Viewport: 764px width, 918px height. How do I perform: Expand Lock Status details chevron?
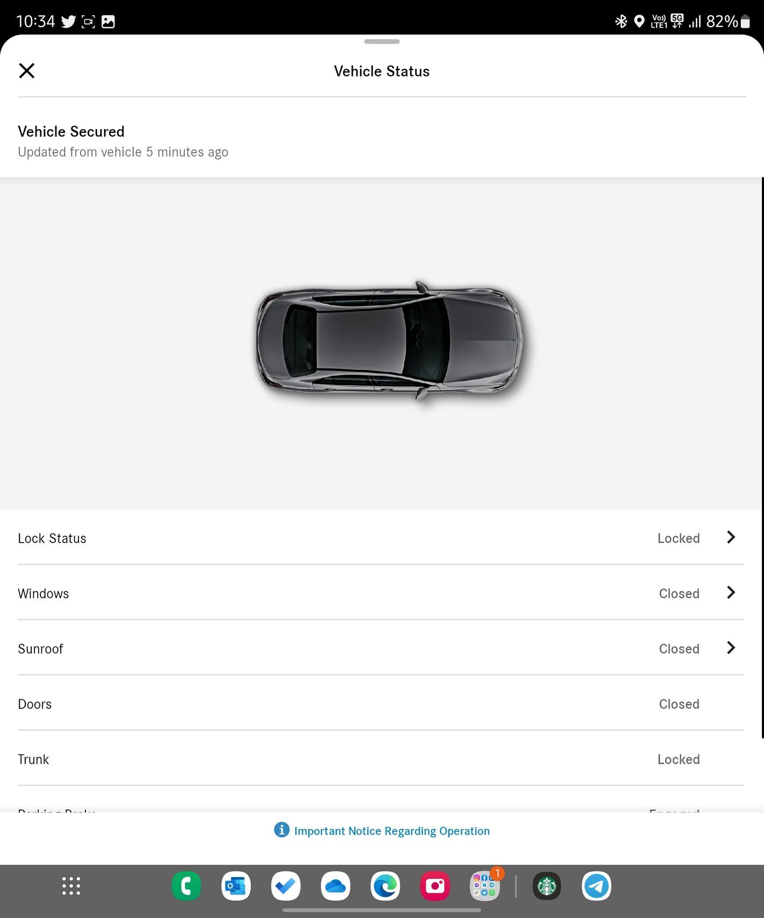(731, 537)
